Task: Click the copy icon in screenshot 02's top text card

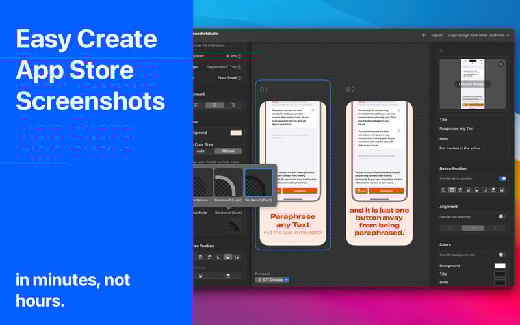Action: 399,110
